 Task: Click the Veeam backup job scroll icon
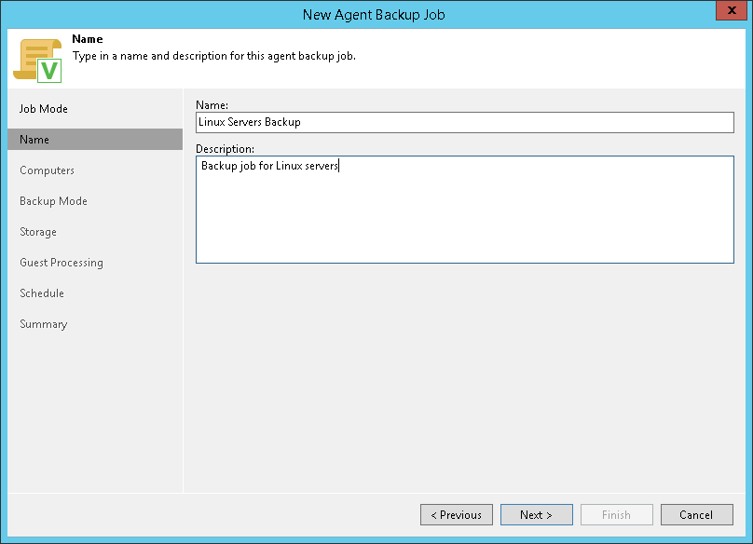pyautogui.click(x=37, y=59)
